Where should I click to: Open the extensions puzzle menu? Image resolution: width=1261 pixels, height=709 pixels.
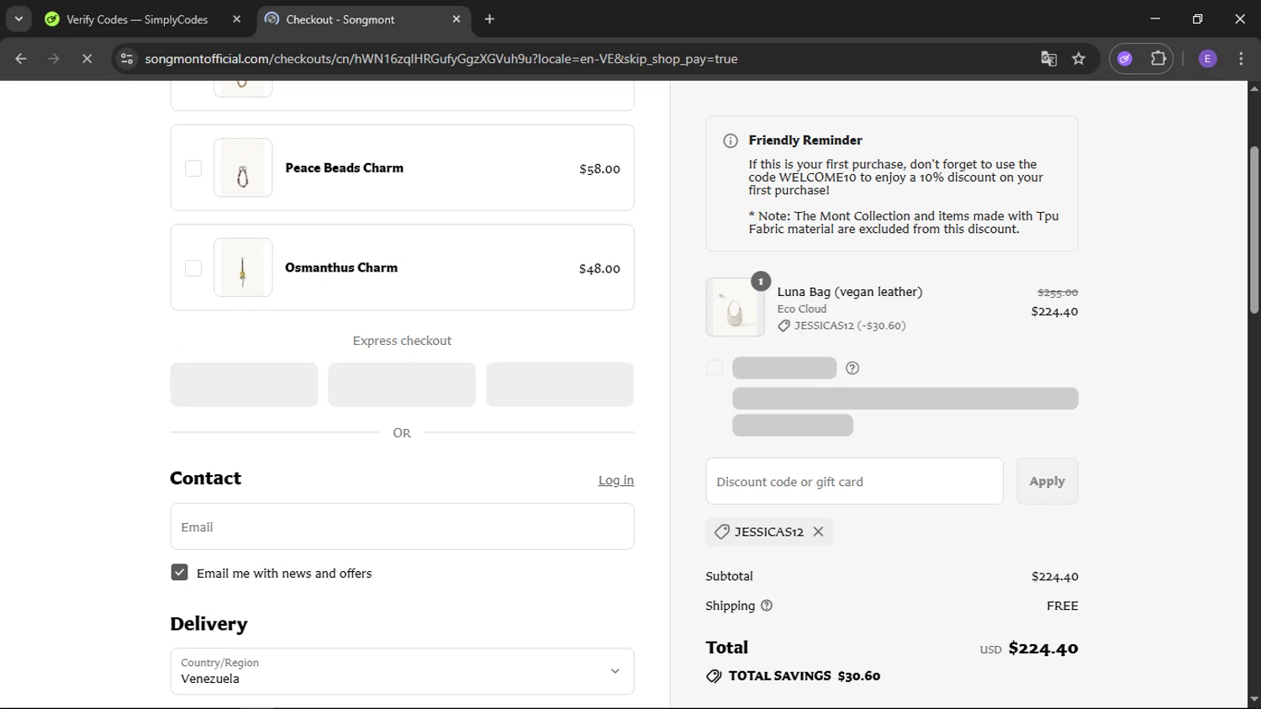coord(1158,59)
